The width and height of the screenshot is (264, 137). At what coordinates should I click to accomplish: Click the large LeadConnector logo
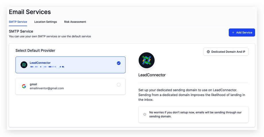coord(146,60)
